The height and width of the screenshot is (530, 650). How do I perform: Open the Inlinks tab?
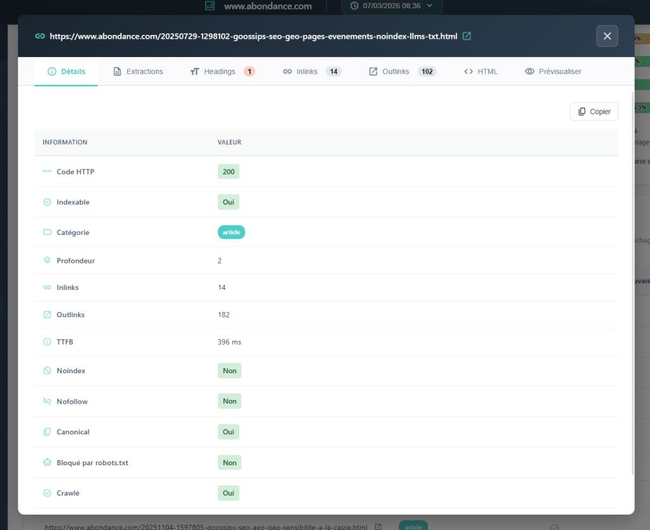coord(312,72)
